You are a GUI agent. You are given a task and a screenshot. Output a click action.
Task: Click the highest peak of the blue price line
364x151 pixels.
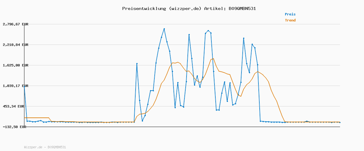[x=164, y=29]
